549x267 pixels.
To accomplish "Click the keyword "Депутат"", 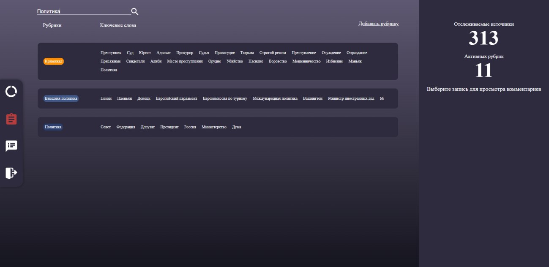I will coord(148,127).
